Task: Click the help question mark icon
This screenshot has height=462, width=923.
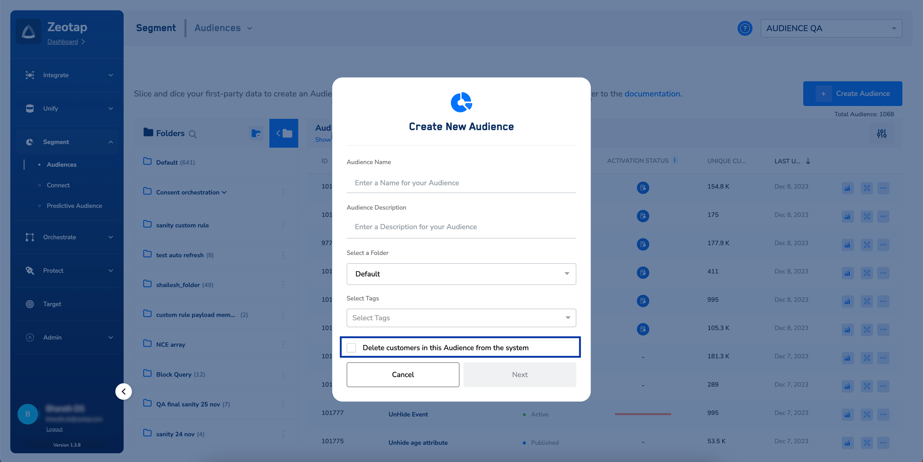Action: pos(745,28)
